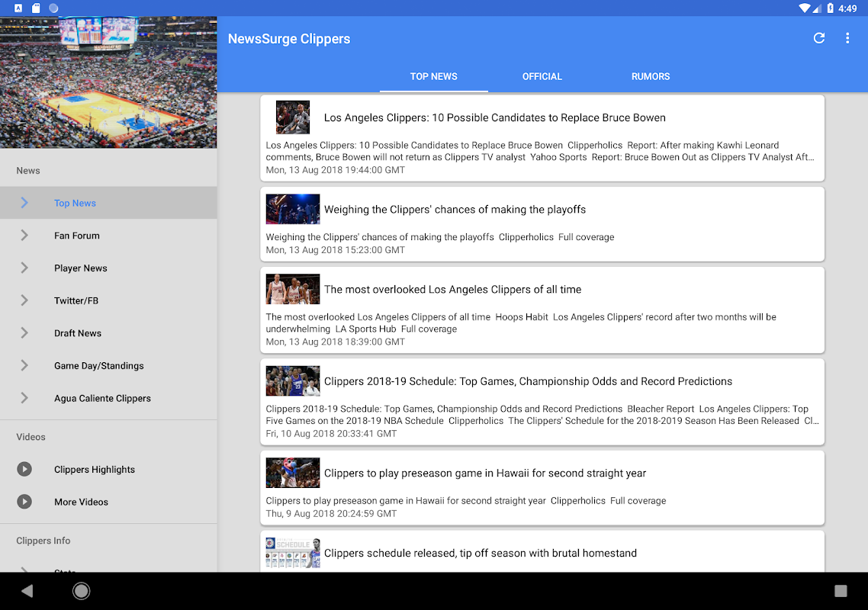The height and width of the screenshot is (610, 868).
Task: Click the date Fri, 10 Aug 2018 20:33:41 GMT
Action: tap(331, 434)
